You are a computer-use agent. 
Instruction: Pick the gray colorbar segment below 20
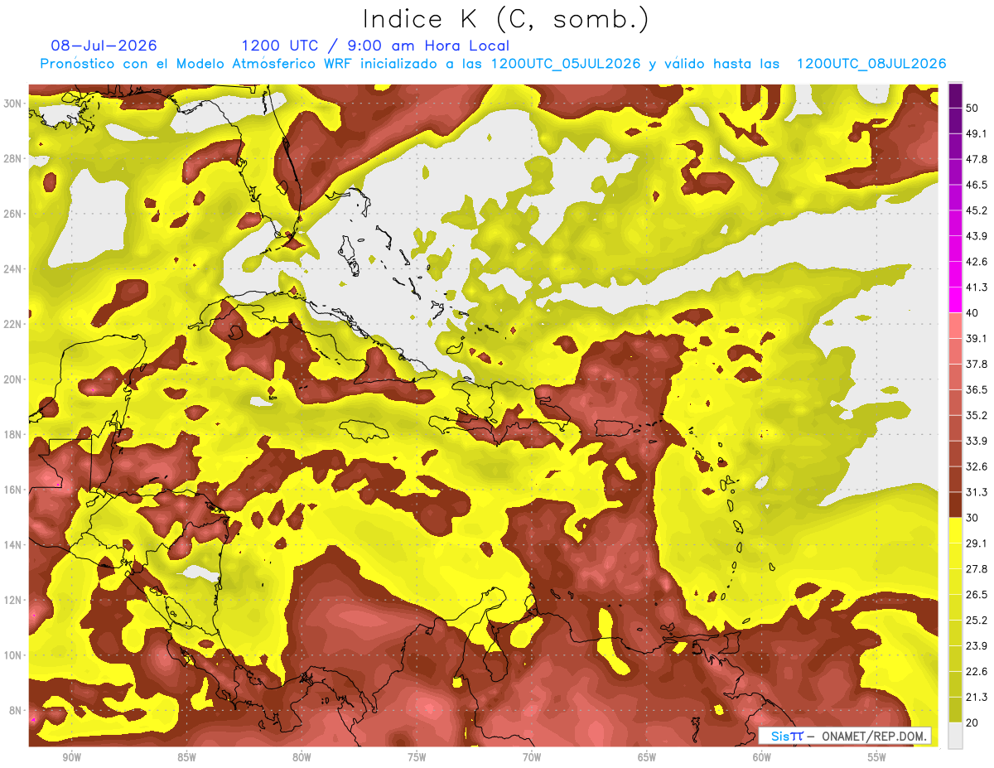955,737
